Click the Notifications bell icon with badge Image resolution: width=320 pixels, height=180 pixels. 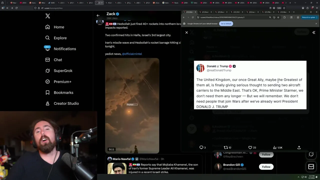tap(47, 48)
